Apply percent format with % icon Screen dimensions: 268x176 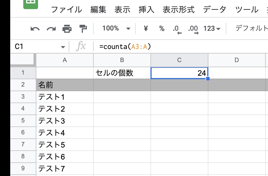162,28
